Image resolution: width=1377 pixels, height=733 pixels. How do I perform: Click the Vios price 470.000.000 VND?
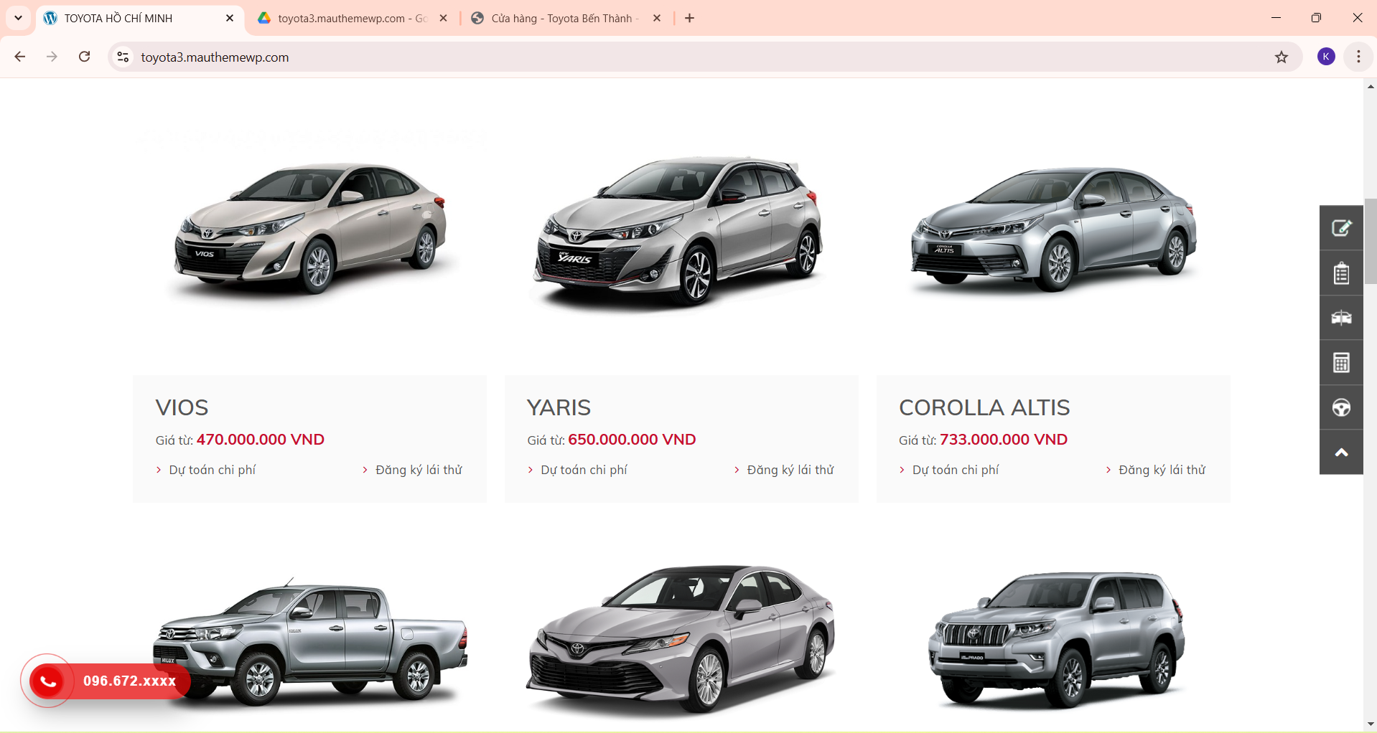(261, 440)
